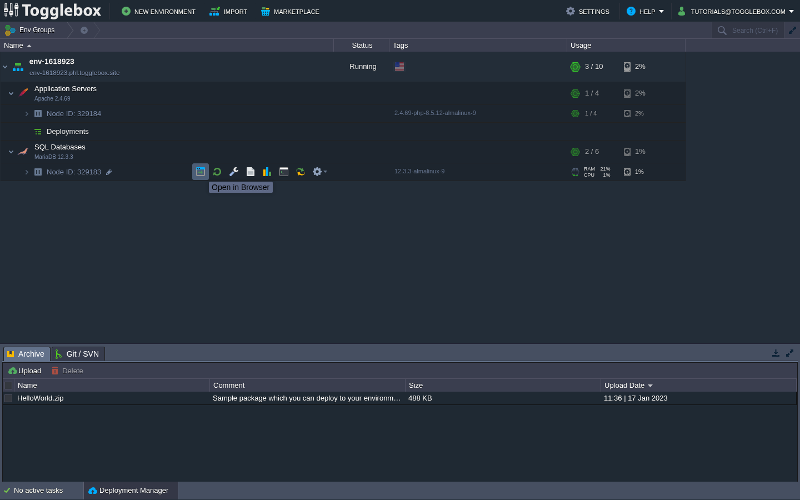This screenshot has height=500, width=800.
Task: Expand Node ID 329183
Action: [x=27, y=172]
